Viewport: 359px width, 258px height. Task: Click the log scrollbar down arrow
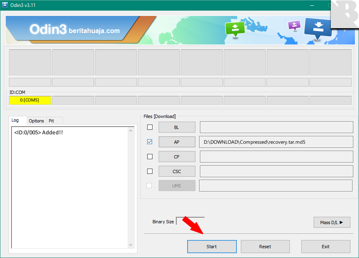131,245
